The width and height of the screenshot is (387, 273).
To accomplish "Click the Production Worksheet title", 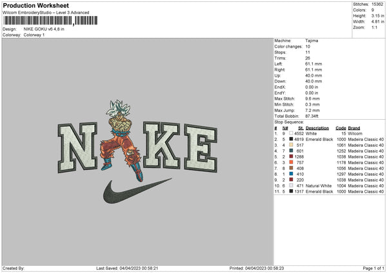I will (35, 5).
